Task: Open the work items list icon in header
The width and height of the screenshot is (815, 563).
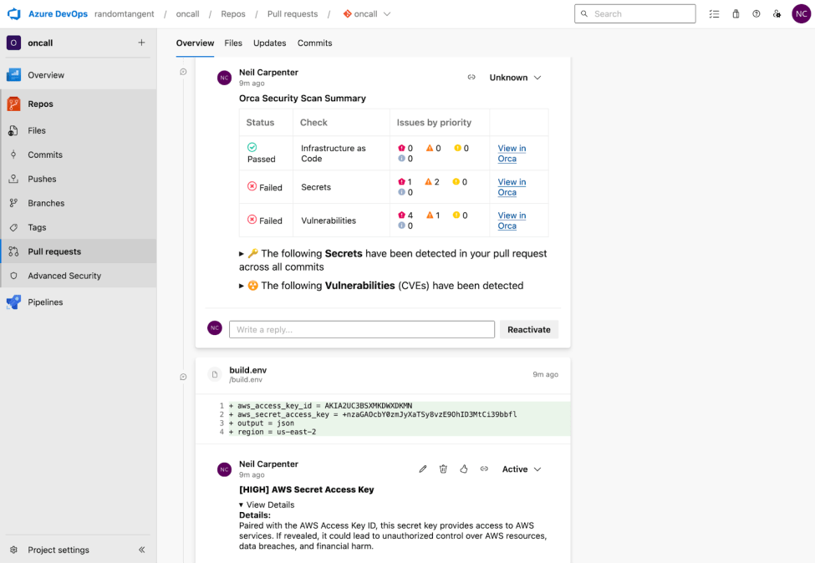Action: click(714, 14)
